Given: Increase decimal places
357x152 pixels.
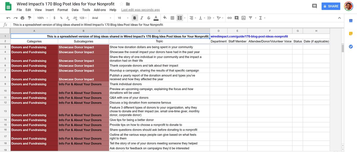Looking at the screenshot, I should tap(75, 18).
